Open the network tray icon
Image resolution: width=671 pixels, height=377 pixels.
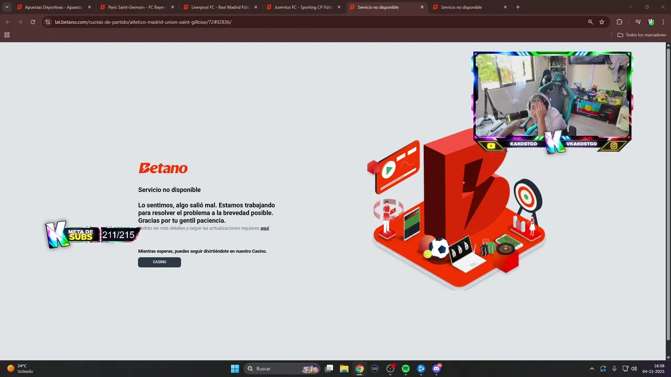[x=625, y=369]
